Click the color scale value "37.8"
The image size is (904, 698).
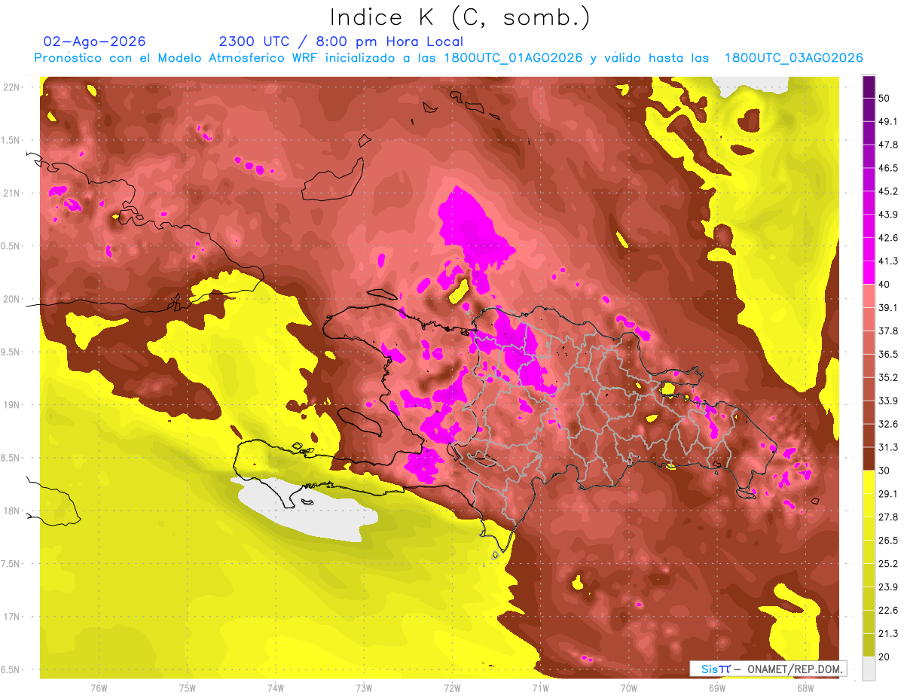(x=887, y=331)
